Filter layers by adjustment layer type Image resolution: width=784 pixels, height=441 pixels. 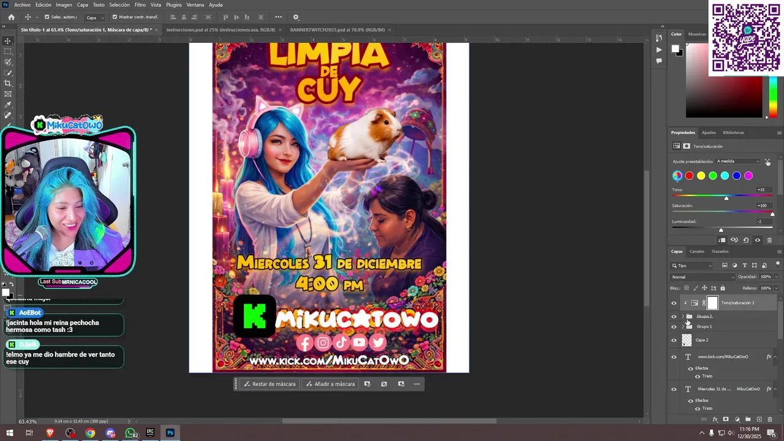point(734,265)
